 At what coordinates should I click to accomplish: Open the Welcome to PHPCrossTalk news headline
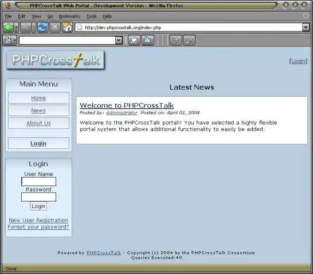tap(127, 105)
